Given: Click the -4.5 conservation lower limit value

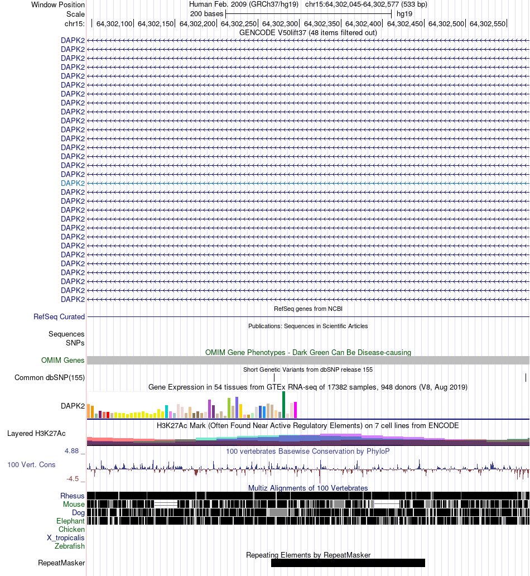Looking at the screenshot, I should (73, 479).
